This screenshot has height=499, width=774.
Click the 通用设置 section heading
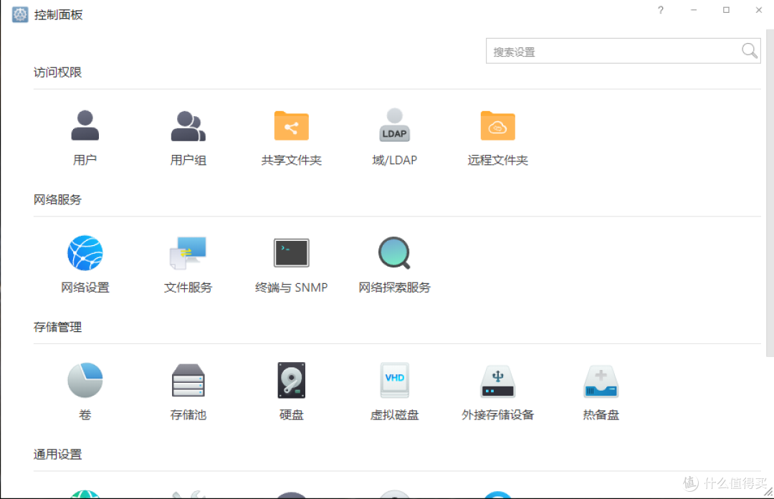58,454
